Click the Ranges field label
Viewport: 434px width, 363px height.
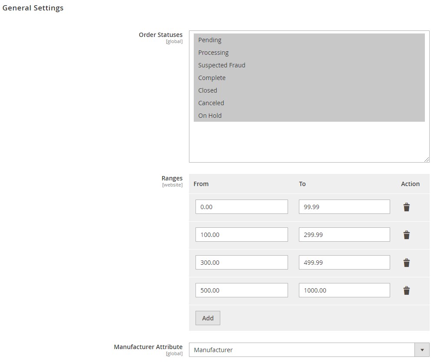point(172,178)
